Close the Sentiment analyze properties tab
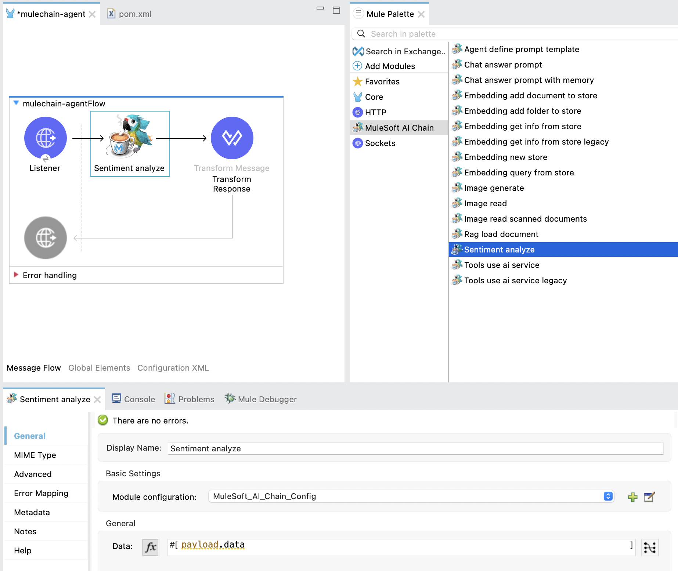The width and height of the screenshot is (678, 571). pyautogui.click(x=97, y=400)
